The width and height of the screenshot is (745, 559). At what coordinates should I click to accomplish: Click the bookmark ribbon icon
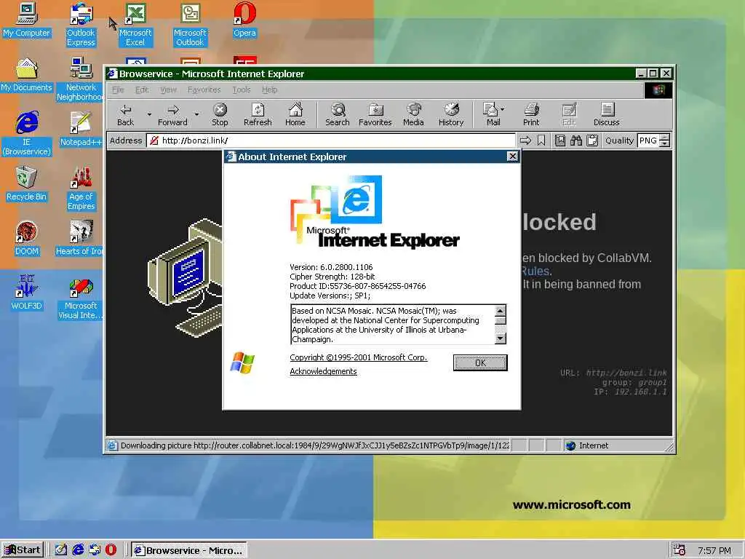coord(541,140)
